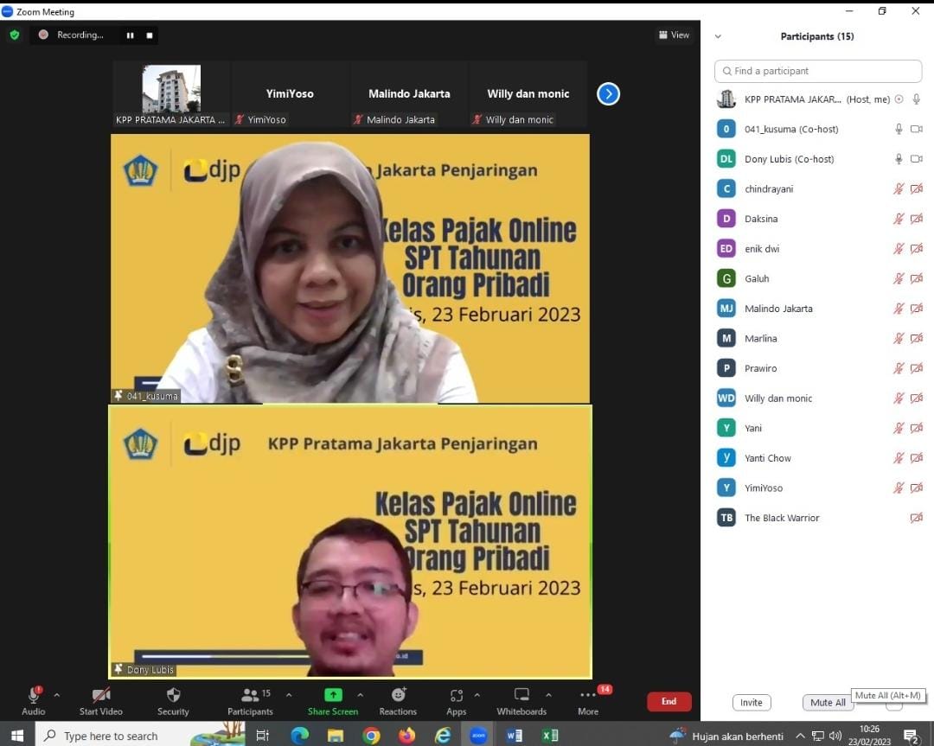Open Zoom Apps from the toolbar
This screenshot has width=934, height=746.
pyautogui.click(x=456, y=696)
